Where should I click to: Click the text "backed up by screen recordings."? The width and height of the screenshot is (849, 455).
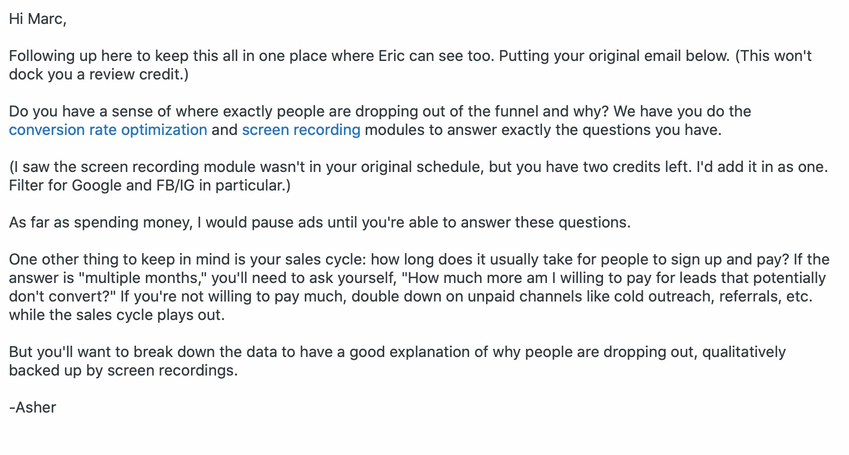(x=123, y=371)
